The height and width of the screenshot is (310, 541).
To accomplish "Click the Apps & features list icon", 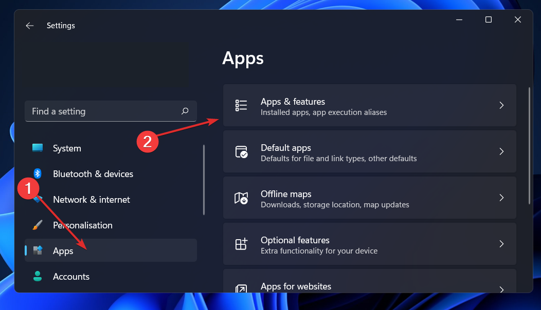I will point(241,105).
